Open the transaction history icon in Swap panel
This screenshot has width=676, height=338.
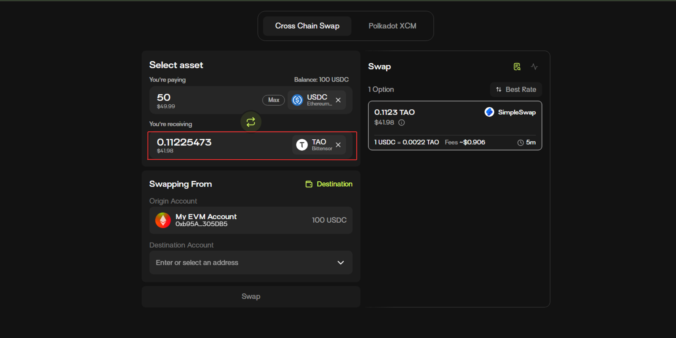tap(517, 67)
